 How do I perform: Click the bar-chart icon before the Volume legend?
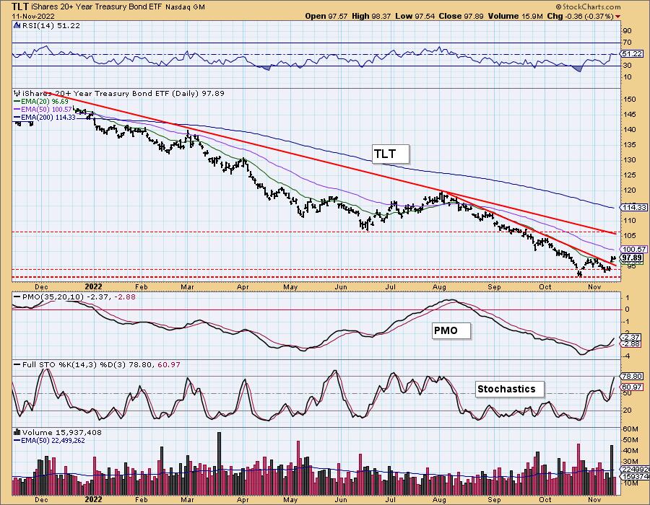[17, 433]
